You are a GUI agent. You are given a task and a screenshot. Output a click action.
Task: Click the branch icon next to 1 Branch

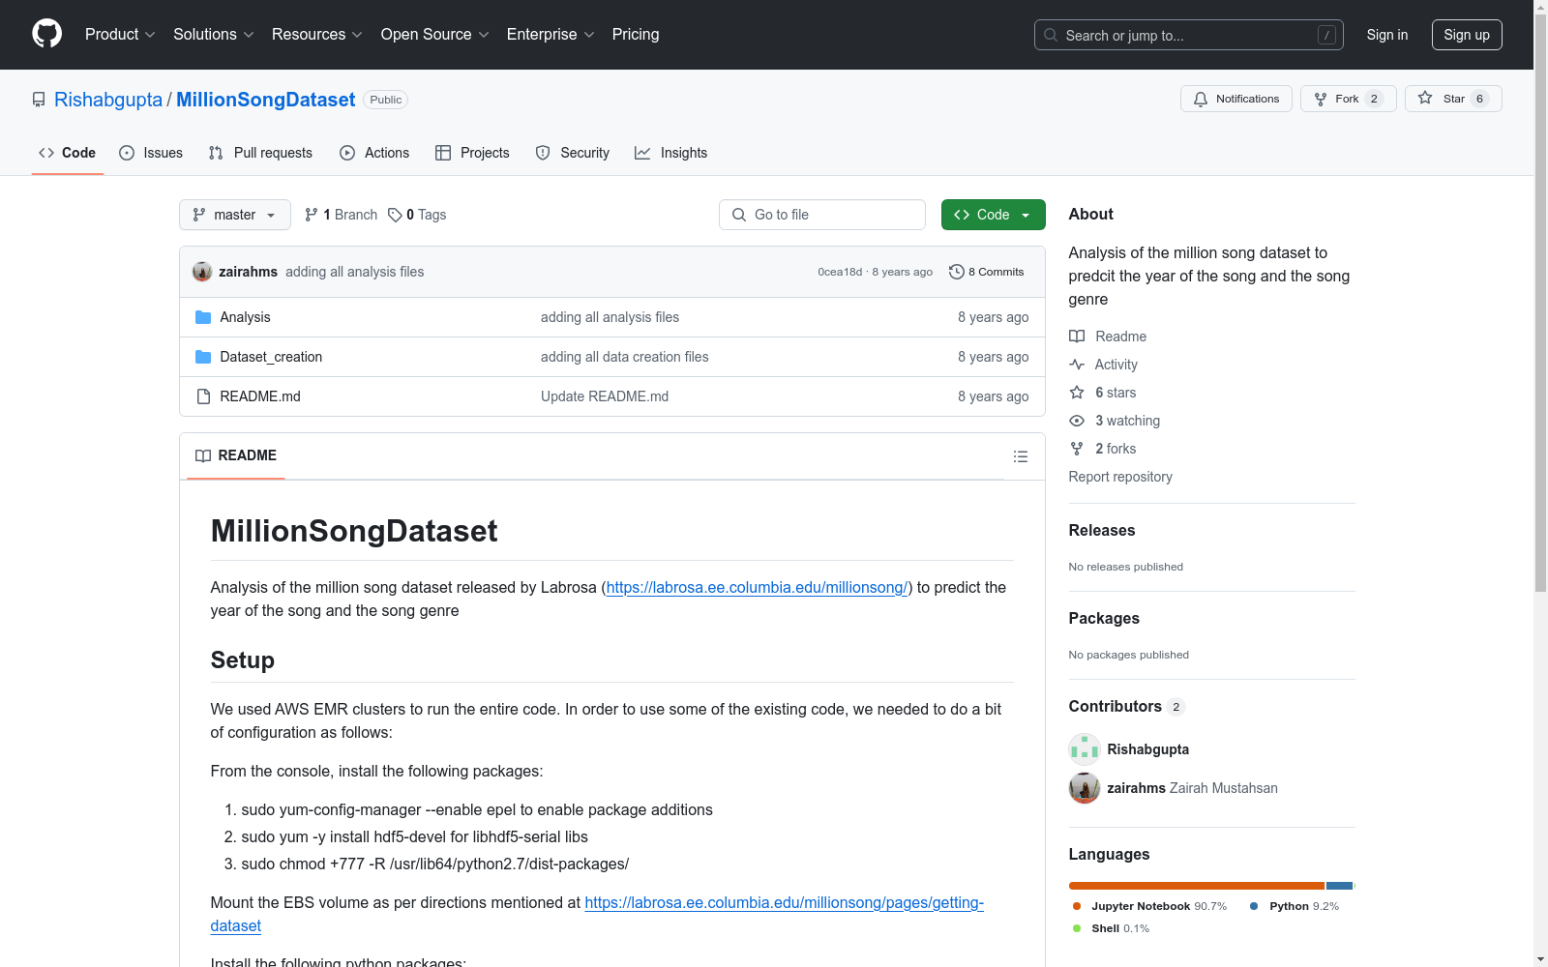312,215
